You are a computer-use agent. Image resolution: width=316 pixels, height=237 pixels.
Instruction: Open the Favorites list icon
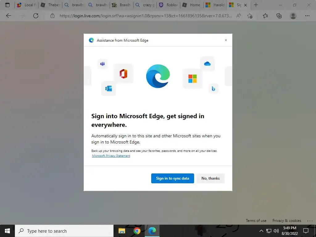click(x=265, y=16)
